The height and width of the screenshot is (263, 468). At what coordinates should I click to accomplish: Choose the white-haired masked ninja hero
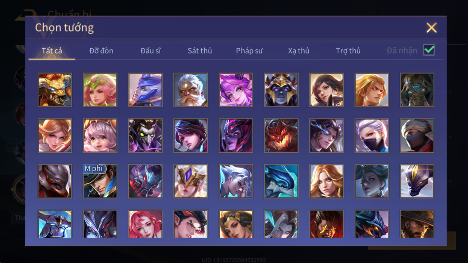(371, 136)
